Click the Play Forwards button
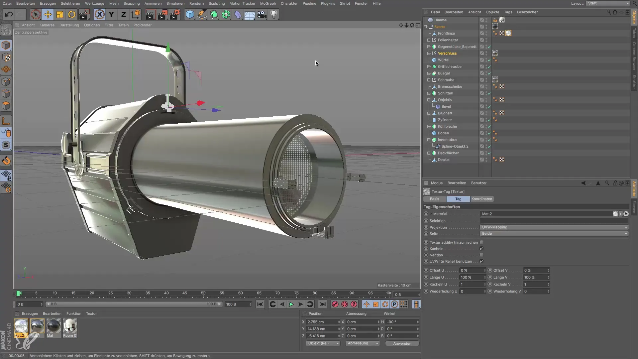This screenshot has width=638, height=359. click(x=291, y=304)
